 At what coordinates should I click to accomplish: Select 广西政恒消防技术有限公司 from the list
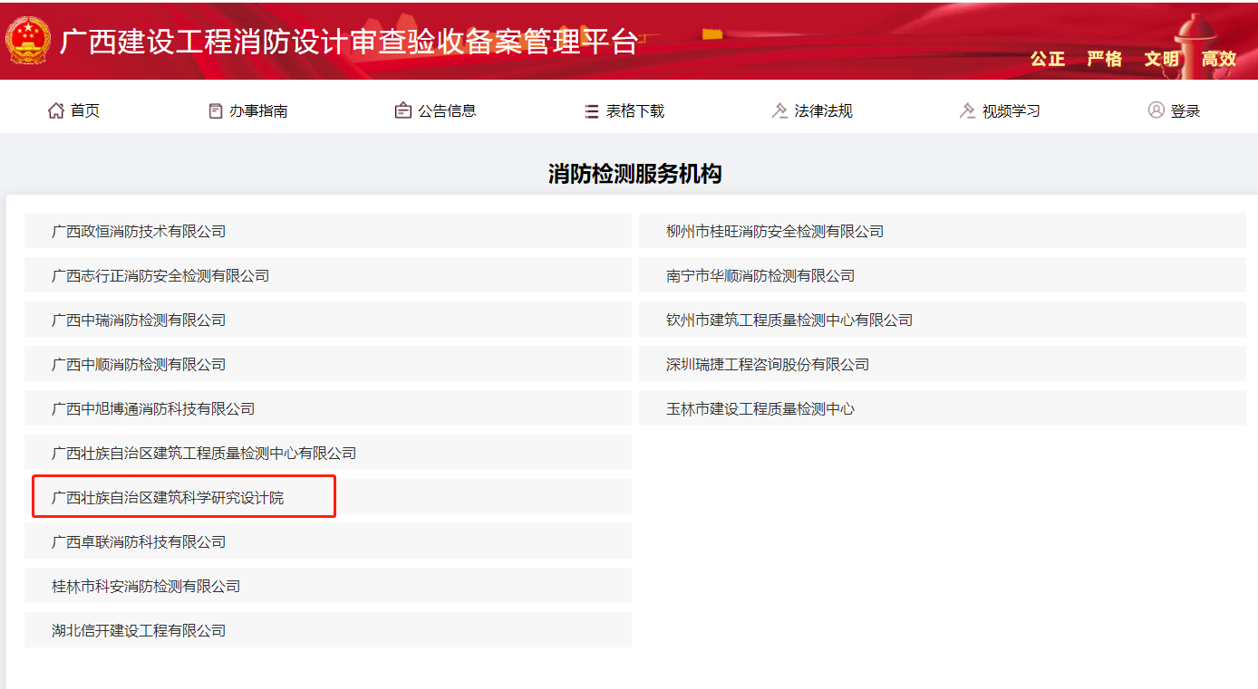(139, 231)
